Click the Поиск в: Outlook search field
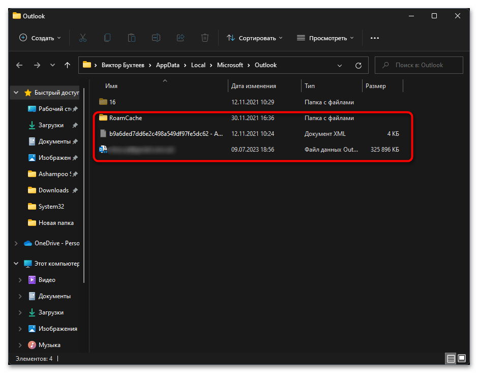The width and height of the screenshot is (478, 373). pyautogui.click(x=419, y=65)
